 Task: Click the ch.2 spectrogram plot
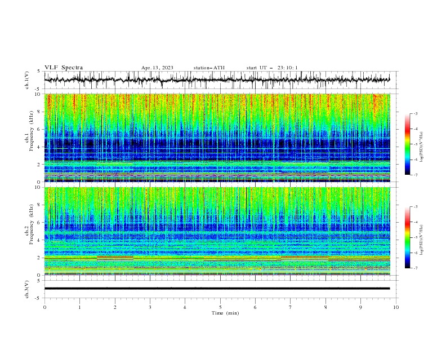click(x=217, y=231)
